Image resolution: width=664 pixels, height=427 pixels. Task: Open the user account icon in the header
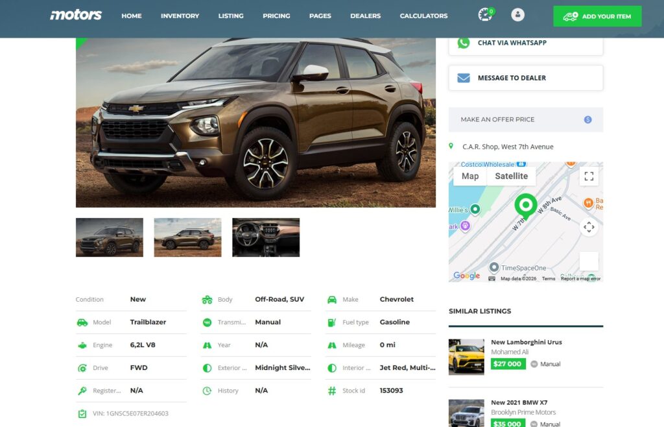tap(517, 16)
